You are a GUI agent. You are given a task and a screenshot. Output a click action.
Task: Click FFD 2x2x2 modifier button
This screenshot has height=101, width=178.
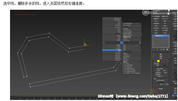(165, 19)
